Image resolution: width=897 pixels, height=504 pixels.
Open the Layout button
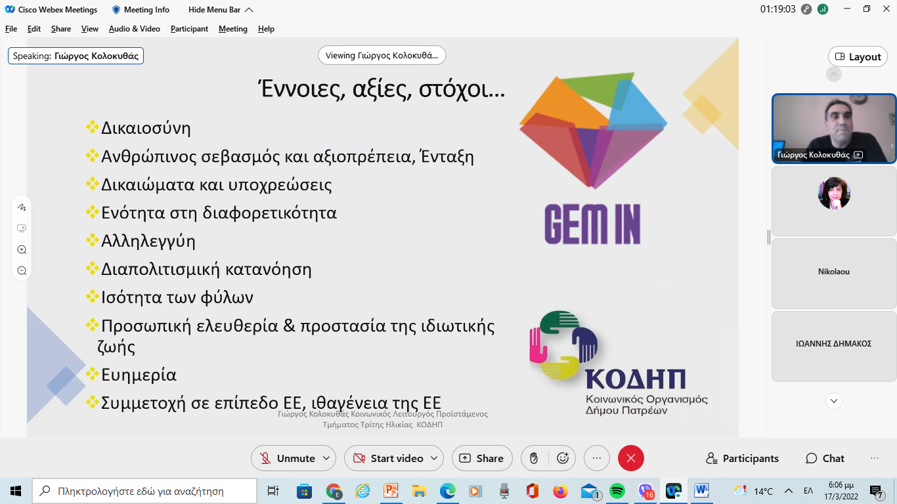(858, 56)
